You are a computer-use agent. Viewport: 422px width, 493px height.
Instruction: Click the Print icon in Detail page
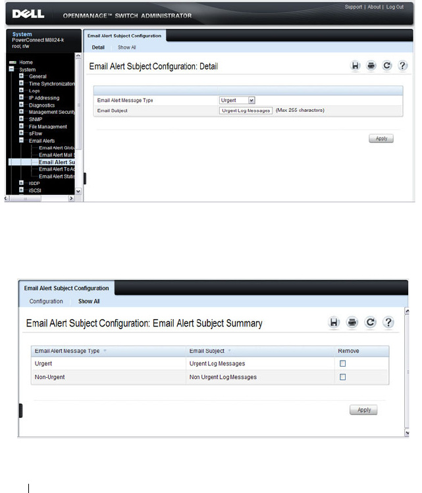[371, 66]
